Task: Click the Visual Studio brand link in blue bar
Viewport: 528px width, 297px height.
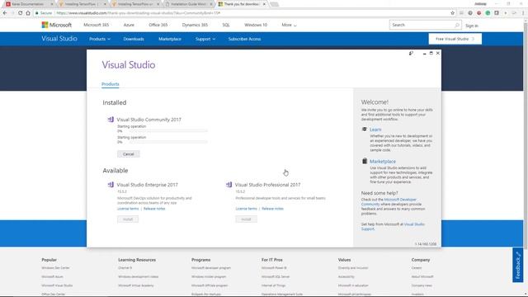Action: click(59, 39)
